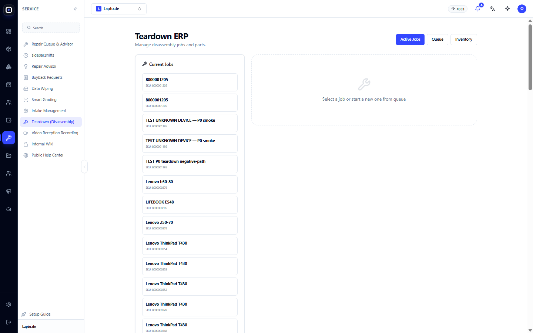Collapse the sidebar using the chevron handle

coord(84,166)
